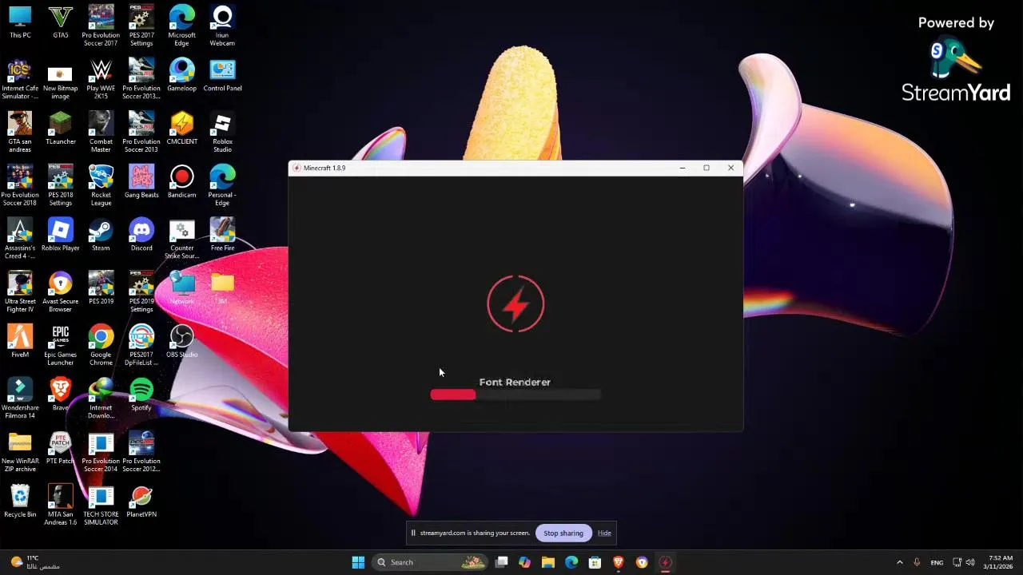Screen dimensions: 1023x575
Task: Open the taskbar volume control
Action: [970, 562]
